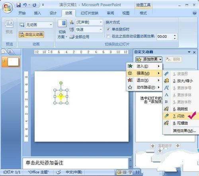
Task: Click the green star 进入 icon
Action: point(130,66)
